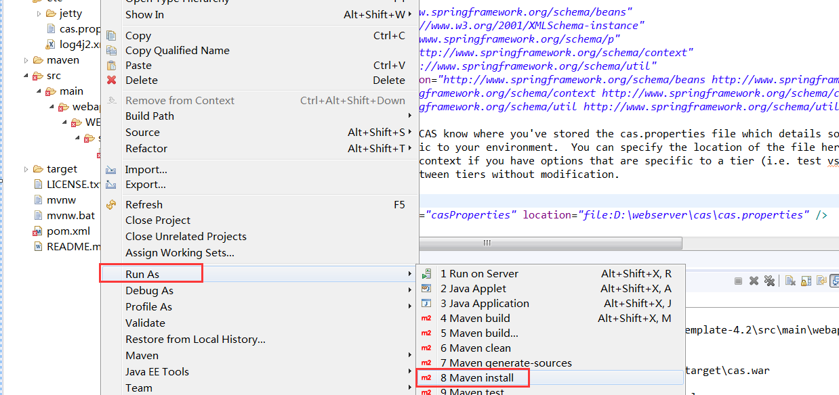Image resolution: width=839 pixels, height=395 pixels.
Task: Click the editor horizontal scrollbar thumb
Action: click(550, 243)
